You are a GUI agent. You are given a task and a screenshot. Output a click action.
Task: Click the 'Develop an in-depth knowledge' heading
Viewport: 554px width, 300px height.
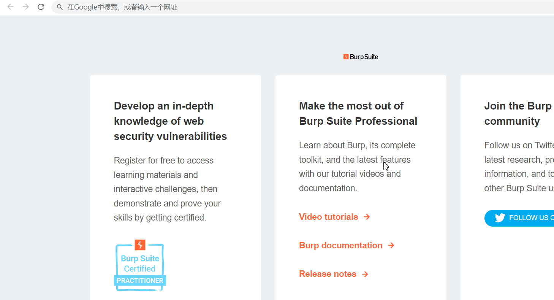(x=170, y=121)
